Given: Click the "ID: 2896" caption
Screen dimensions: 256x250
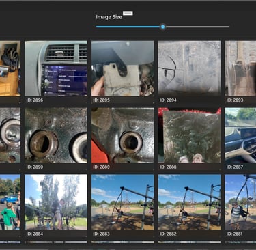Looking at the screenshot, I should pos(35,100).
